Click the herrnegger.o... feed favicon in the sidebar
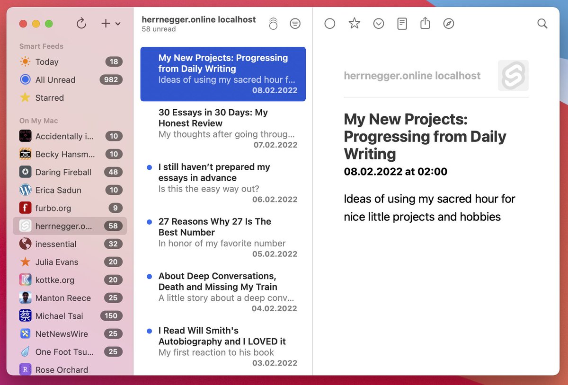 tap(25, 226)
